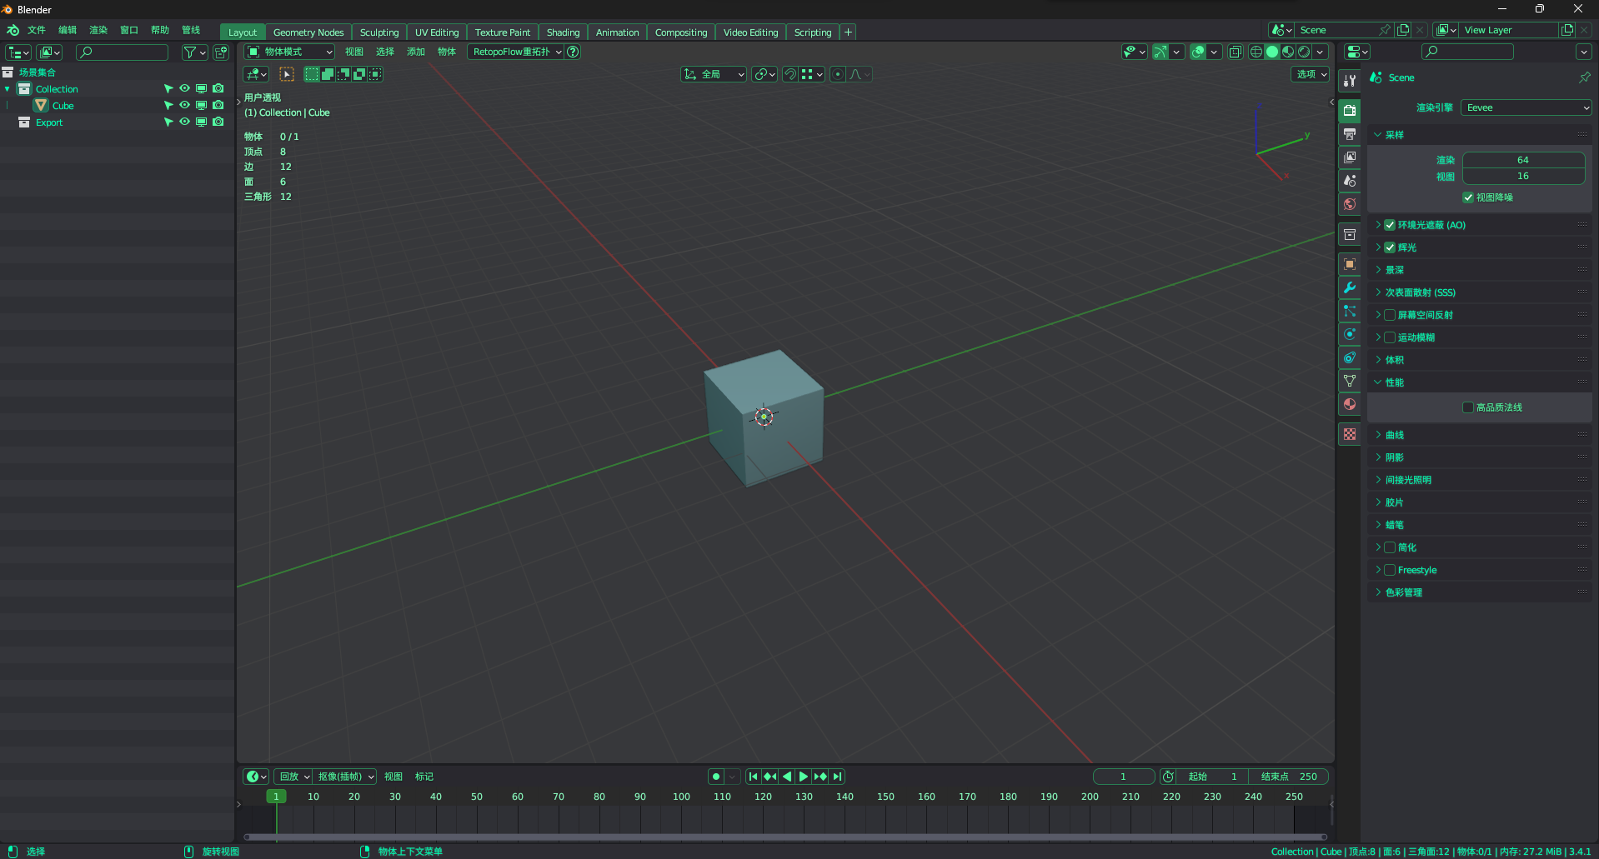Open the Physics properties tab
Viewport: 1599px width, 859px height.
1350,334
